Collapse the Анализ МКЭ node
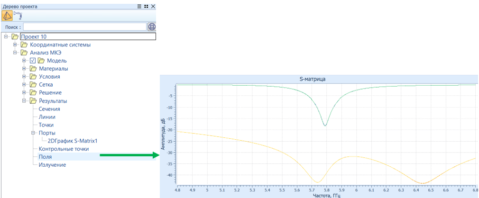 point(15,53)
